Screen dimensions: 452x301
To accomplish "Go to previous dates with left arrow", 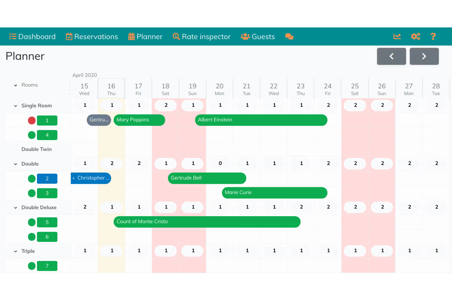I will pyautogui.click(x=392, y=56).
